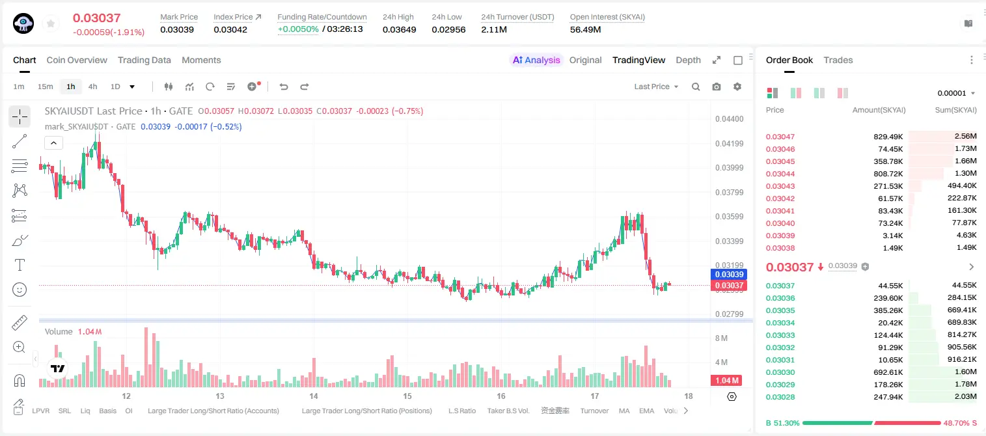Open the Last Price type dropdown
Image resolution: width=986 pixels, height=436 pixels.
click(x=656, y=87)
